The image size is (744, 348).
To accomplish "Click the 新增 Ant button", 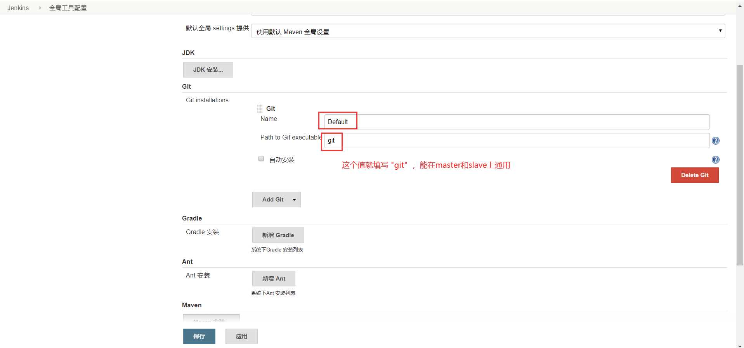I will click(274, 279).
